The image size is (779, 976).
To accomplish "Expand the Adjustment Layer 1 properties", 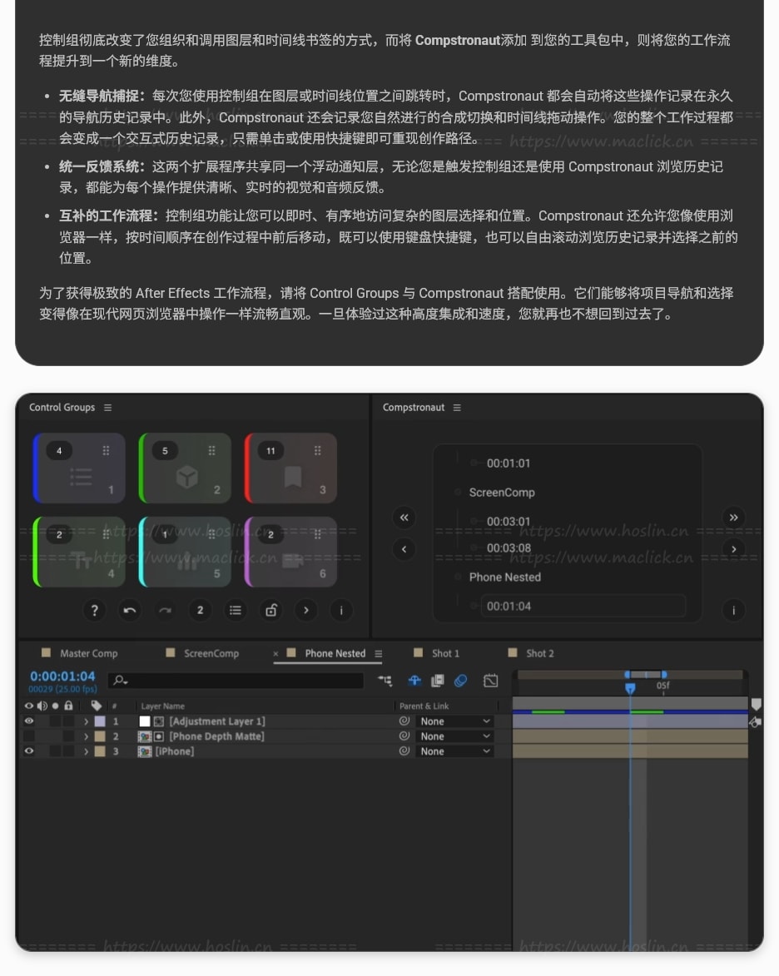I will (86, 721).
